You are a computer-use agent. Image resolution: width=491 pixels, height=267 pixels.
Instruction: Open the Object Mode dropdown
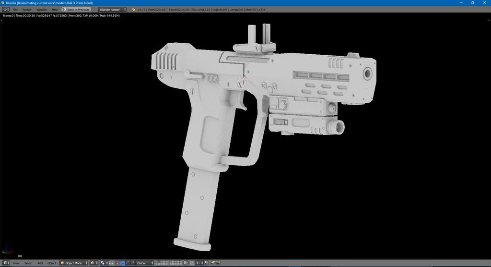[74, 263]
